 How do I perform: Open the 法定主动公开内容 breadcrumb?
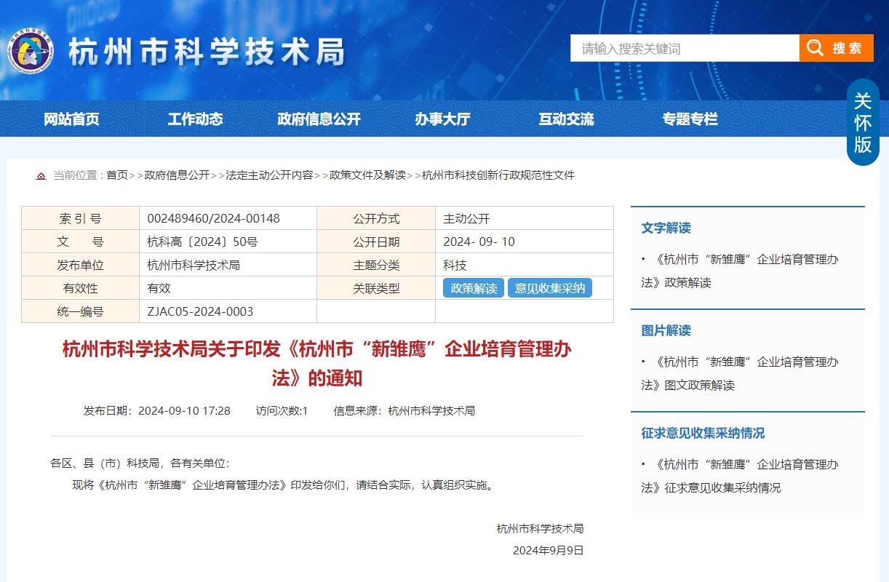coord(269,175)
